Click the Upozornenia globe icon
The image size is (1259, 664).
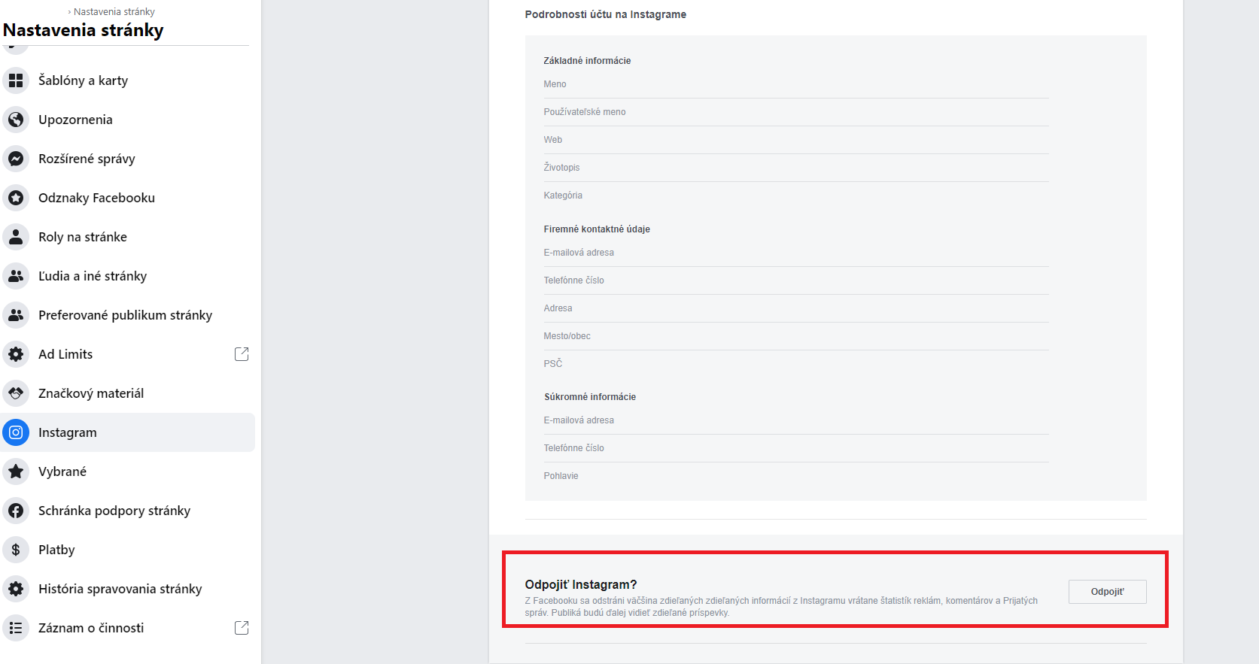pyautogui.click(x=16, y=120)
